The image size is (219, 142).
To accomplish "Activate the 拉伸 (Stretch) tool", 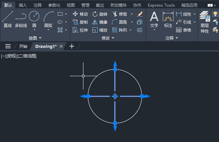I will click(x=80, y=30).
